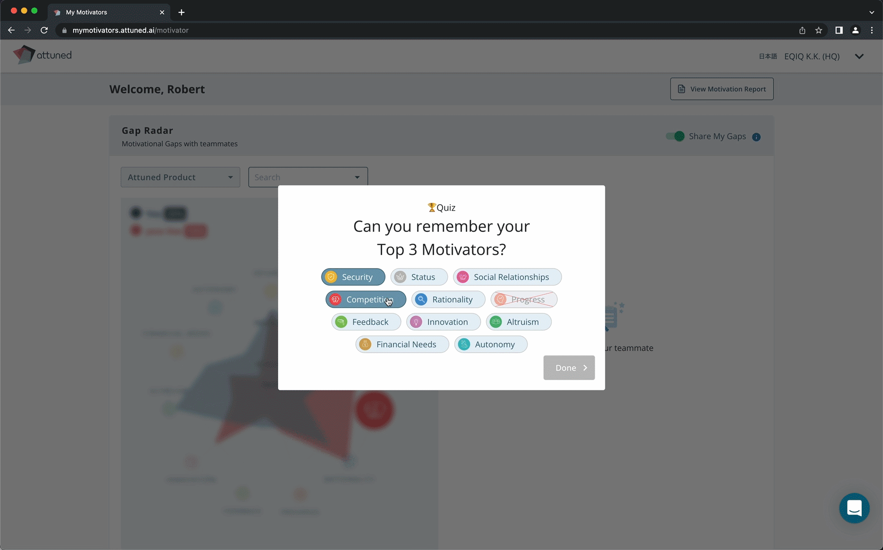Bookmark this page with star icon

[x=819, y=30]
